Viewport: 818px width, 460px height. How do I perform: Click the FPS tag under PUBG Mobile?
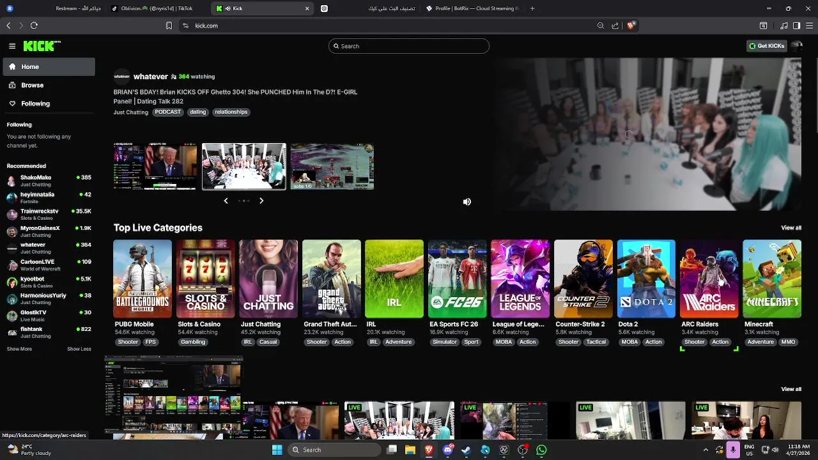151,342
